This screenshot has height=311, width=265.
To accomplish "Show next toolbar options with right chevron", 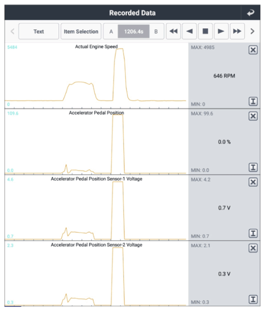I will [253, 31].
